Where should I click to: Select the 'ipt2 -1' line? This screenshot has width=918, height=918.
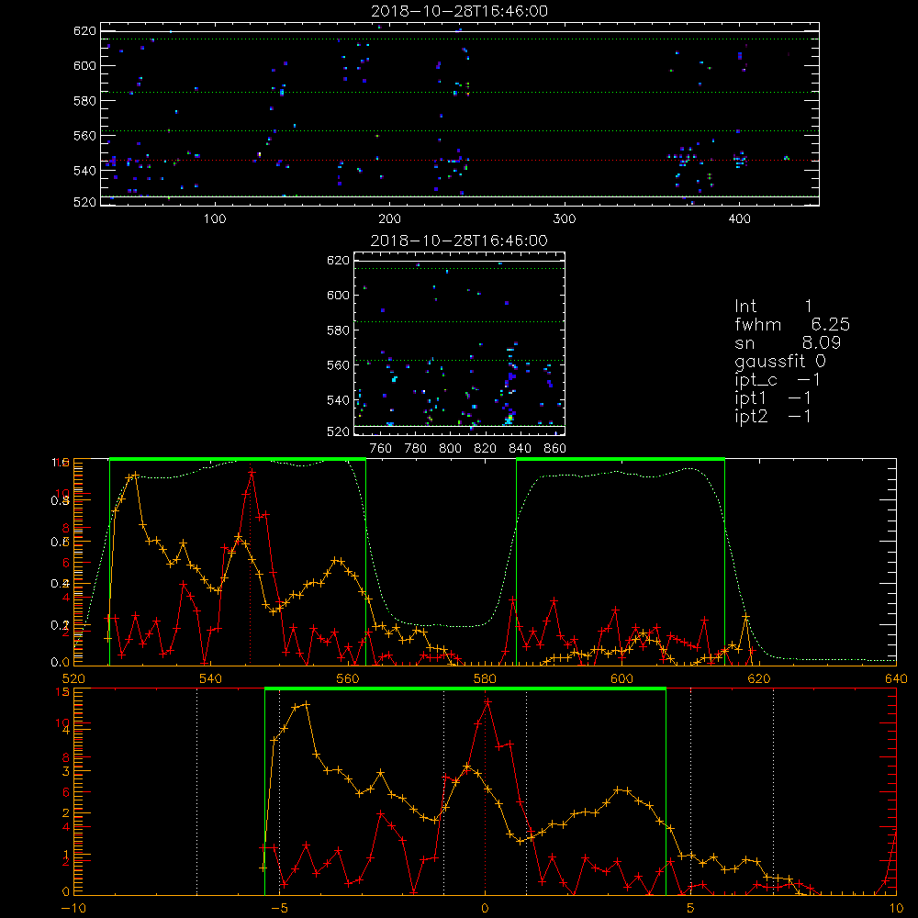[773, 416]
